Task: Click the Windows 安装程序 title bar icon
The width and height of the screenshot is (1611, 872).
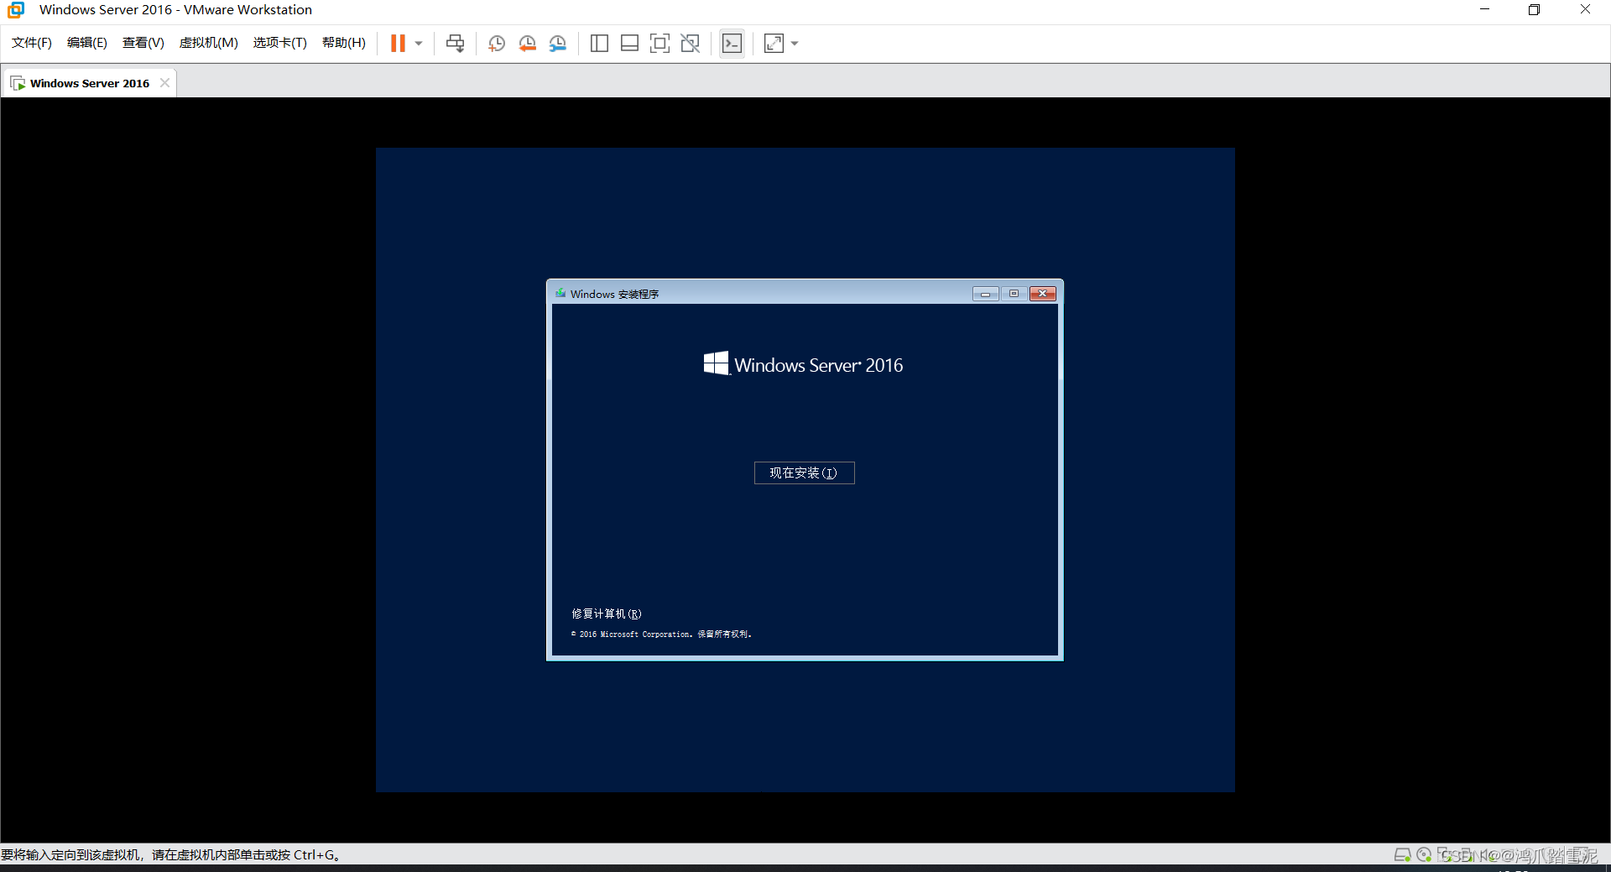Action: (560, 293)
